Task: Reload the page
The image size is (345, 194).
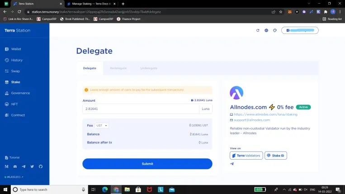Action: click(19, 12)
